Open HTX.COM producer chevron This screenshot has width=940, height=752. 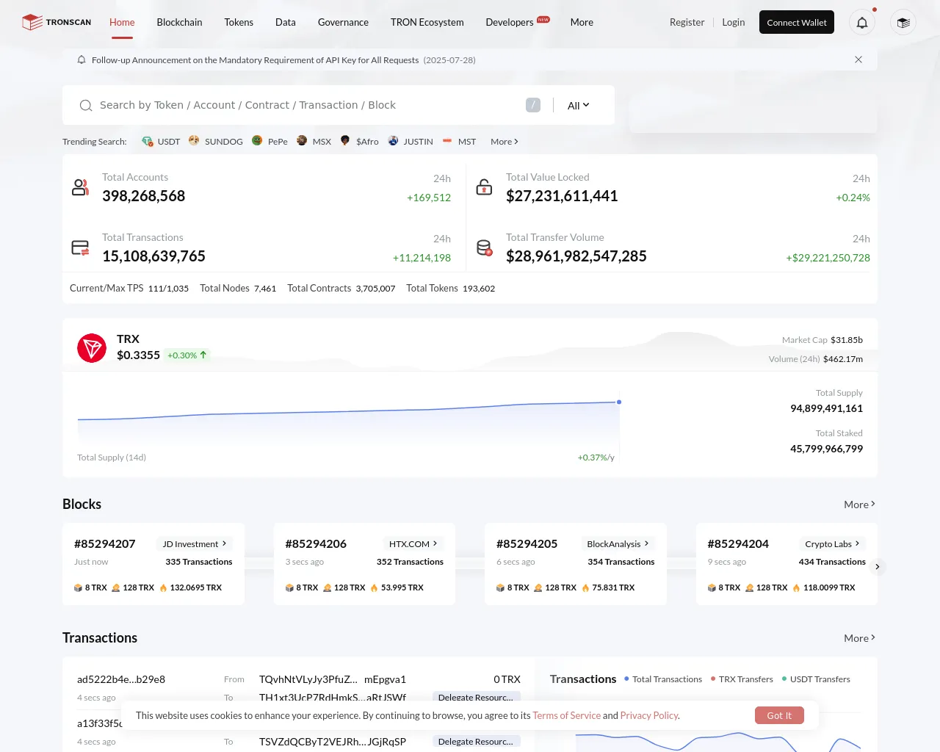[x=435, y=543]
